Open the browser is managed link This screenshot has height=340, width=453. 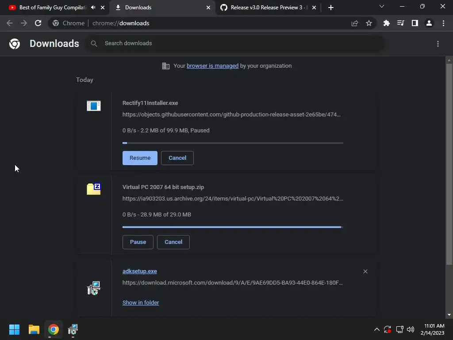[213, 66]
